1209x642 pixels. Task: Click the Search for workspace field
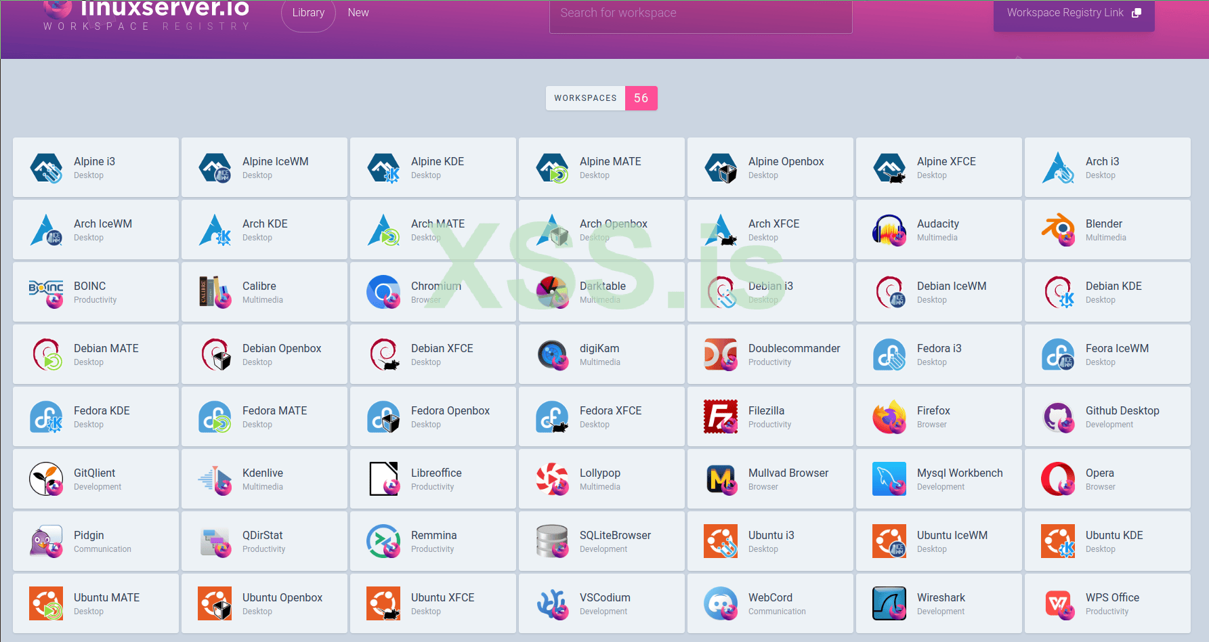coord(700,15)
